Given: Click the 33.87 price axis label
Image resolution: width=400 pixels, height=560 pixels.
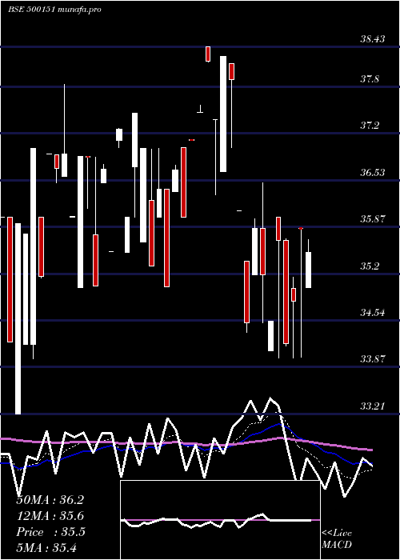Looking at the screenshot, I should click(373, 359).
